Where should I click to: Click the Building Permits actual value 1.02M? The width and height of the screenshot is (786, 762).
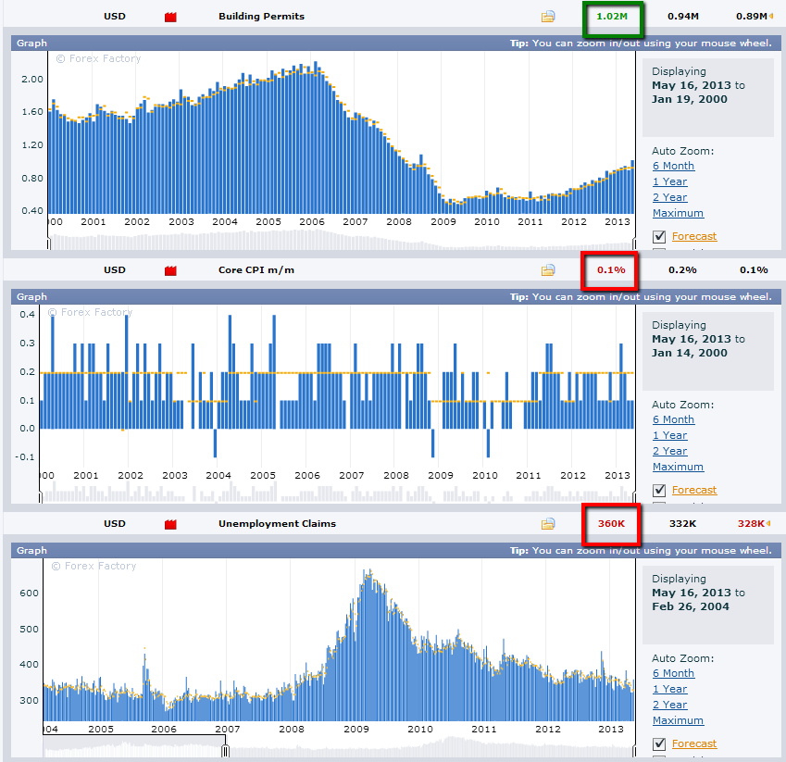612,16
